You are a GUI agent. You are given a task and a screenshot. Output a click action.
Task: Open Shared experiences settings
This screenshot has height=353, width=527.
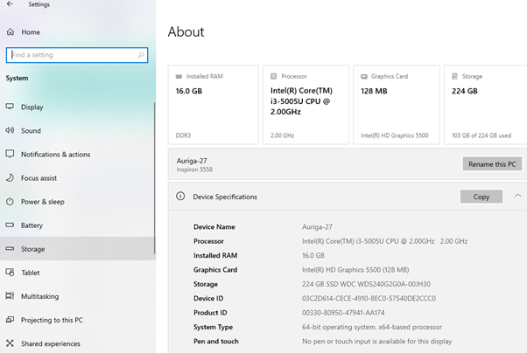78,343
